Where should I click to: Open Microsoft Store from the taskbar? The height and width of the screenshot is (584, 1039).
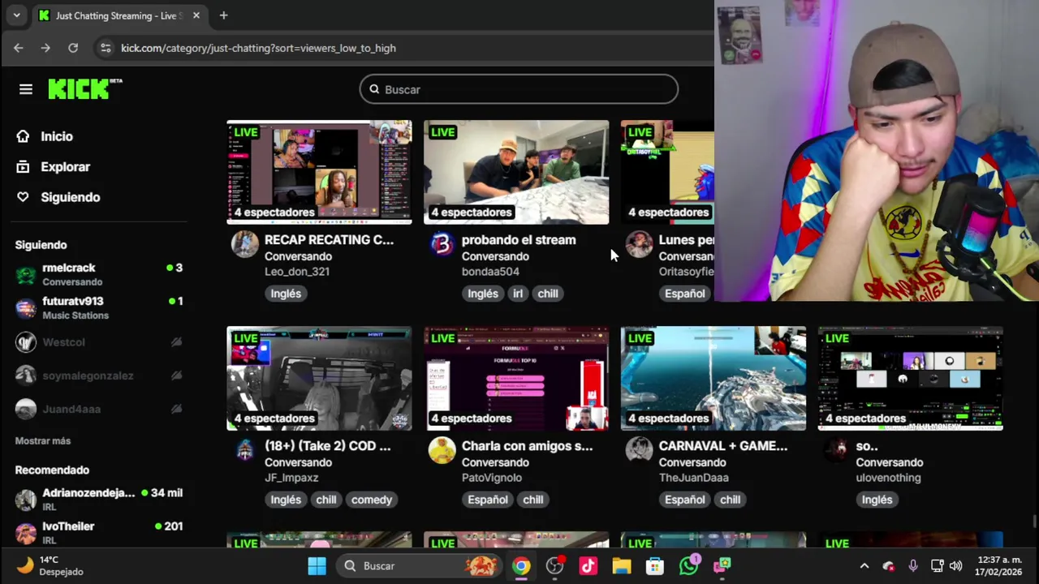[x=654, y=565]
